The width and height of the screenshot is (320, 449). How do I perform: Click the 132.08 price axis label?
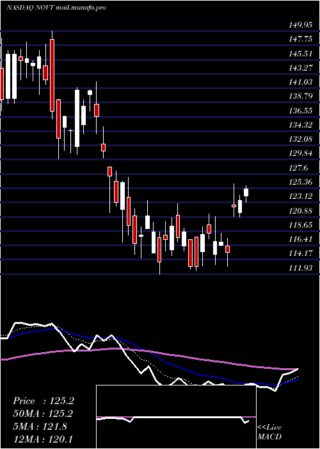point(301,139)
